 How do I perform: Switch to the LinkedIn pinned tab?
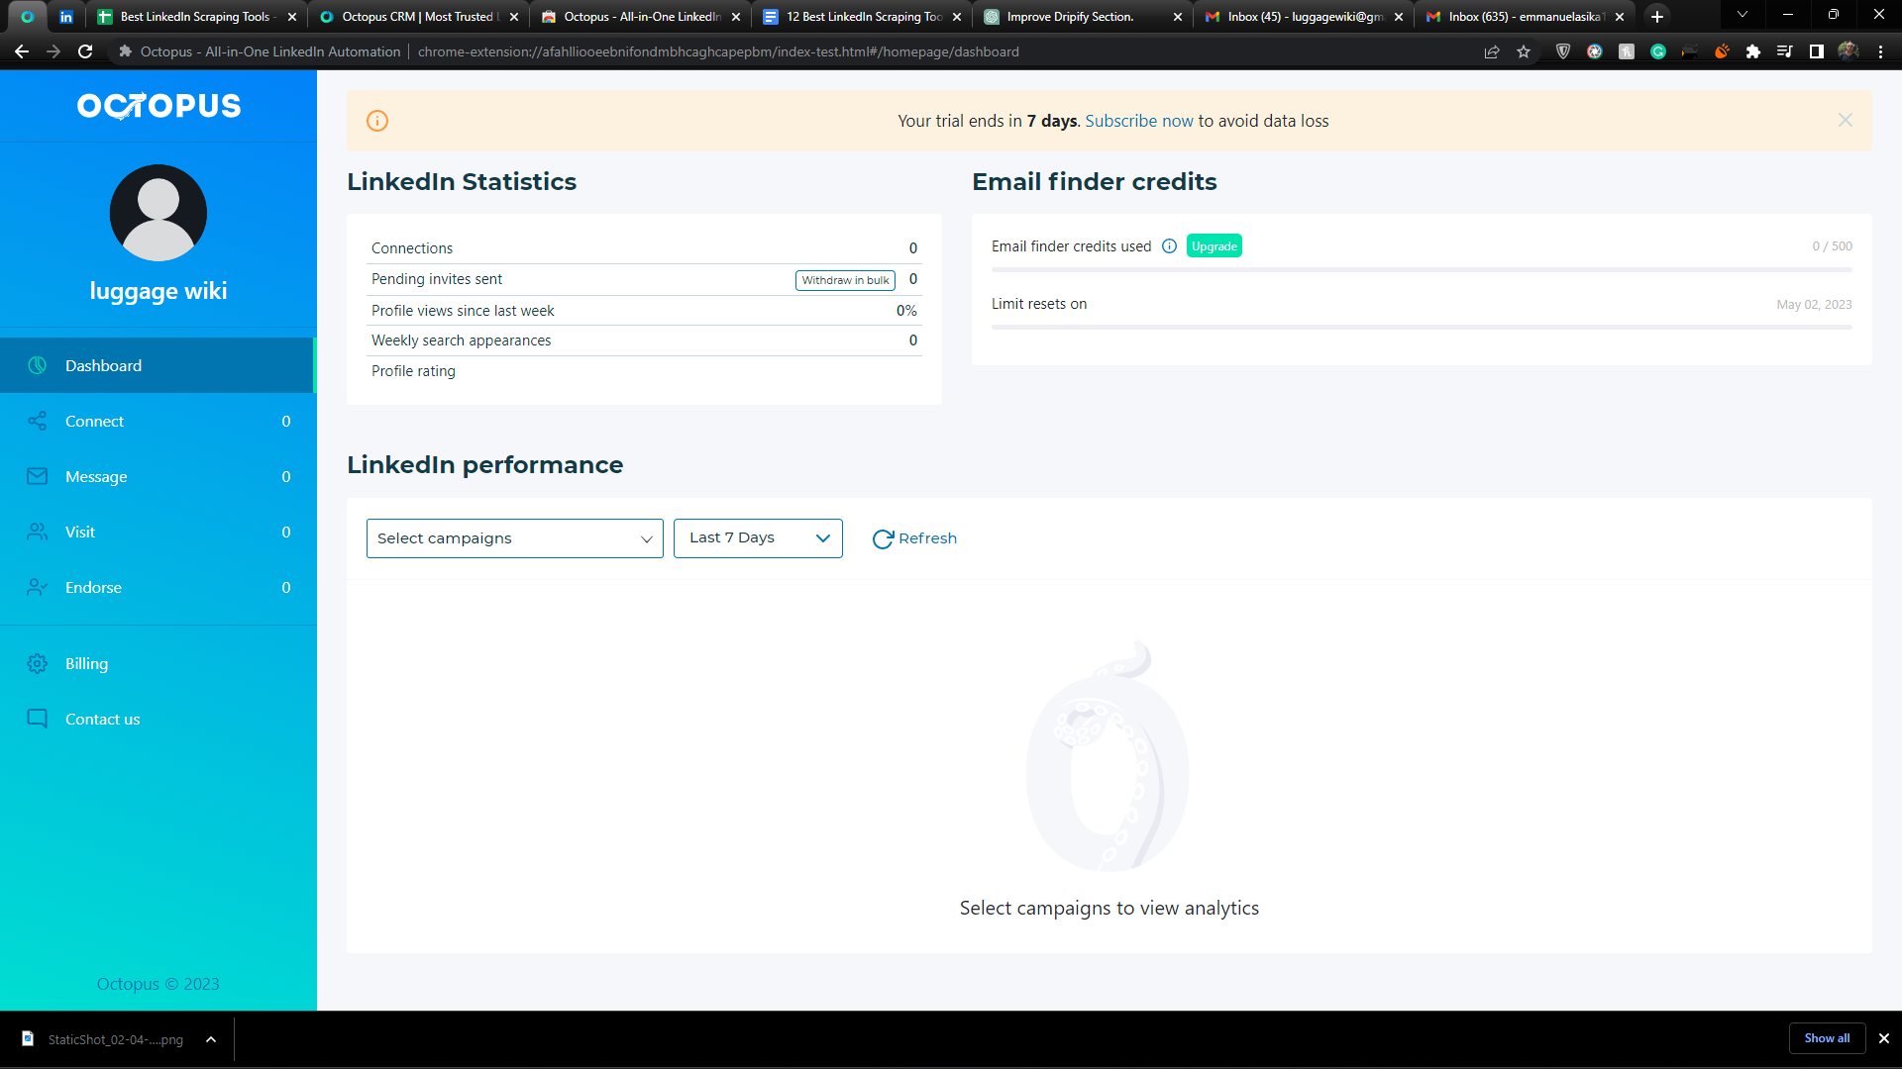(x=65, y=17)
